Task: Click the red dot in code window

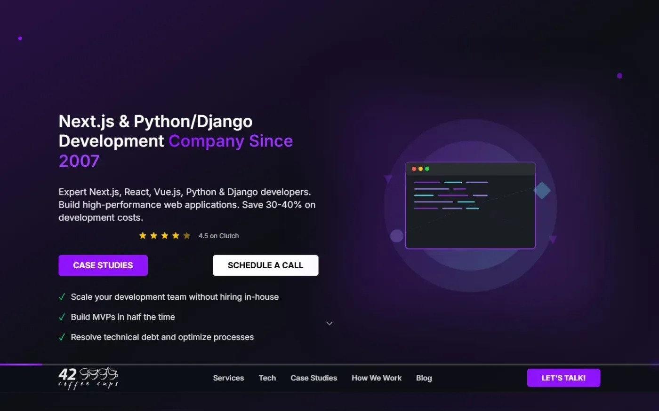Action: [x=414, y=169]
